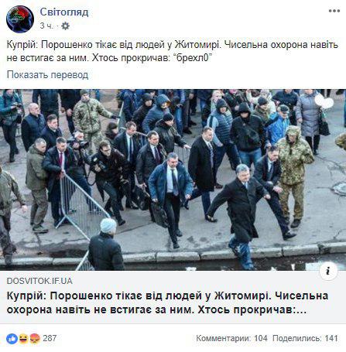Show Поделились: 141 shares list
The height and width of the screenshot is (352, 346).
[305, 338]
